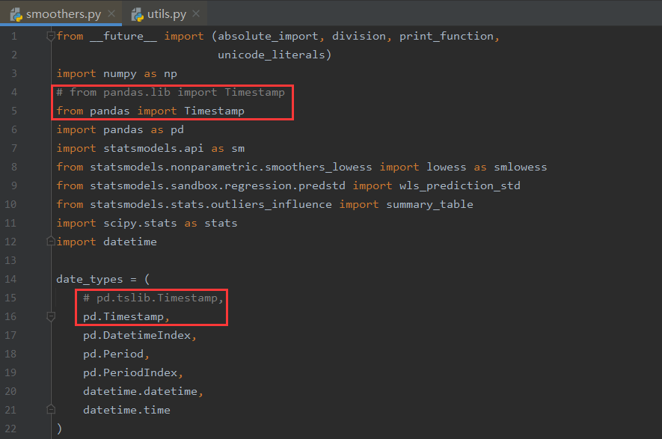Close the utils.py tab
Screen dimensions: 662x439
[196, 13]
